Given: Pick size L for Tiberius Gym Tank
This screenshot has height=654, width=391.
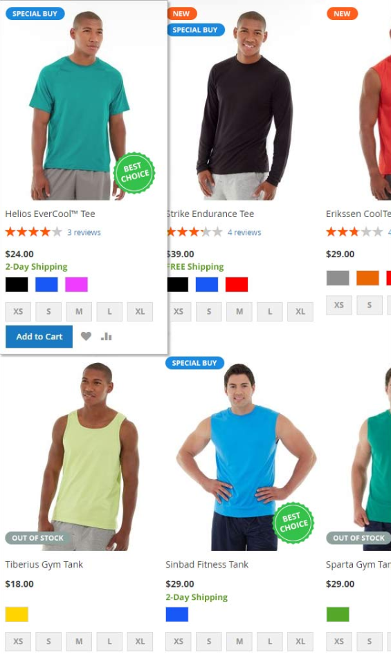Looking at the screenshot, I should (x=109, y=642).
